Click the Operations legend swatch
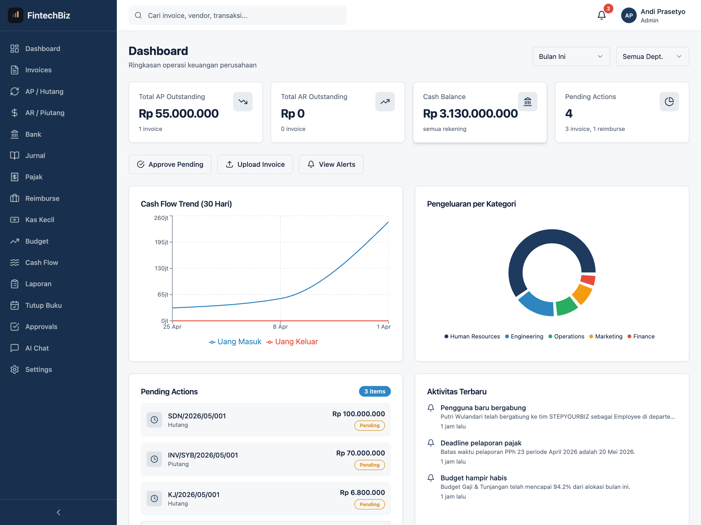This screenshot has width=701, height=525. (x=550, y=336)
